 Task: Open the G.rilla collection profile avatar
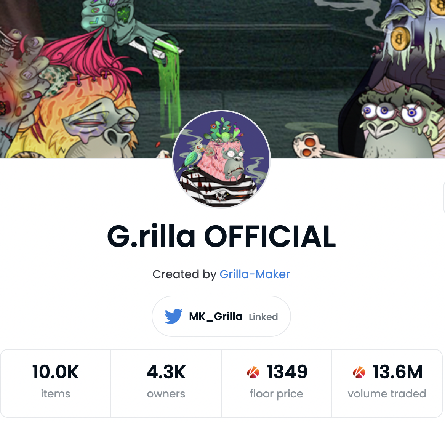click(221, 159)
